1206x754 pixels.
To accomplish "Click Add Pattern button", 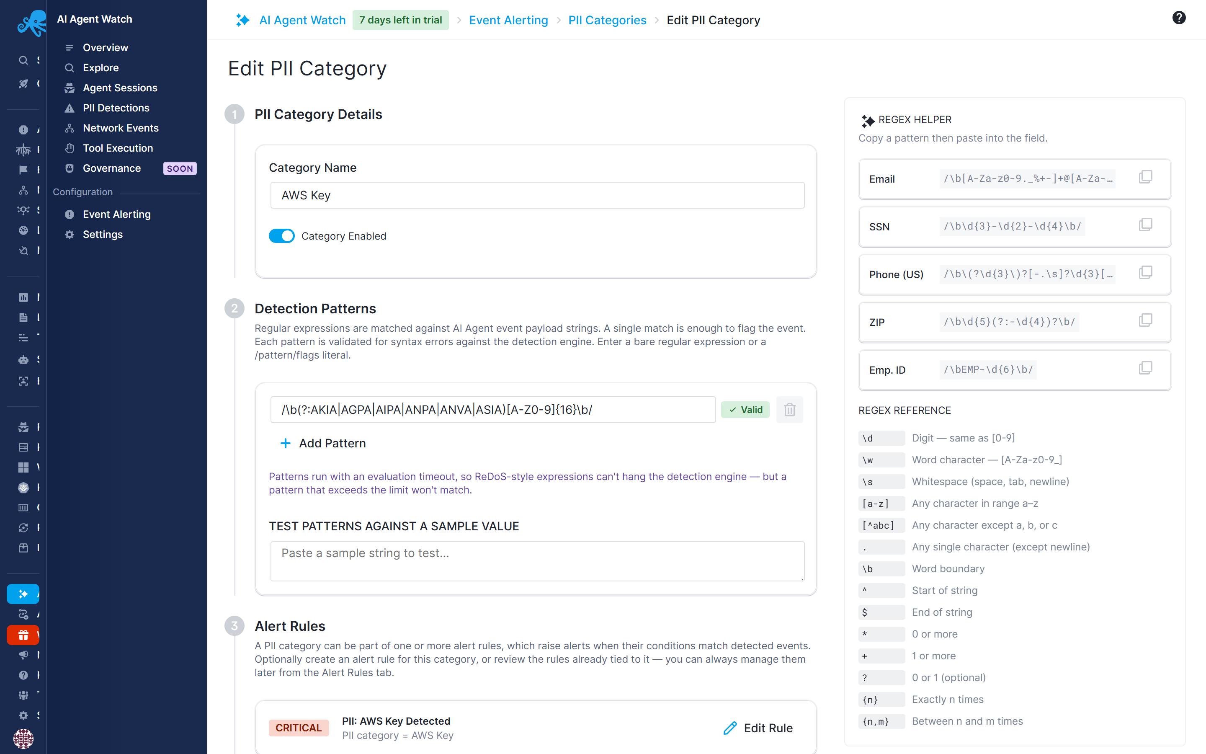I will pyautogui.click(x=323, y=443).
